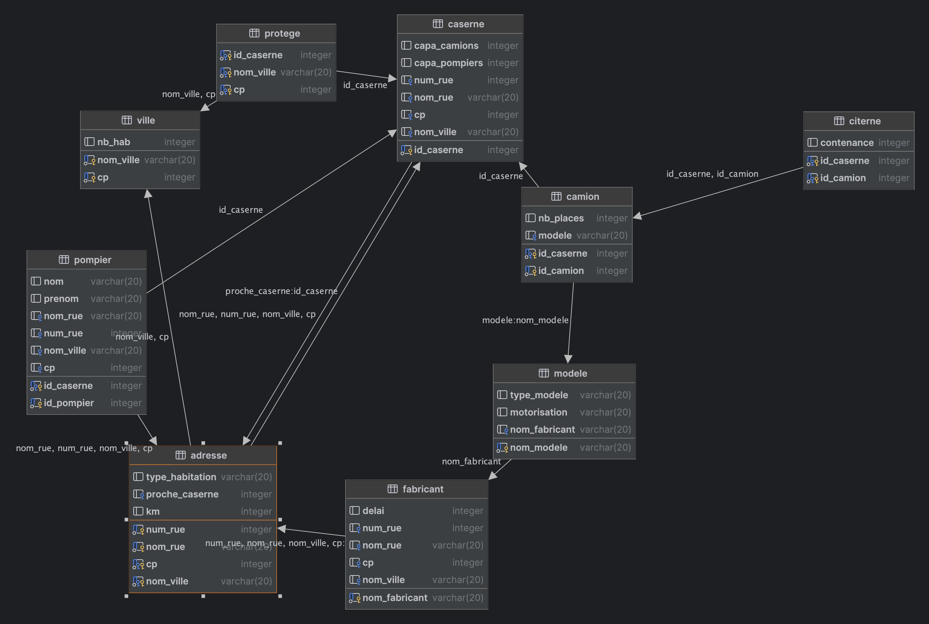Click the foreign key icon beside proche_caserne
The height and width of the screenshot is (624, 929).
[138, 494]
